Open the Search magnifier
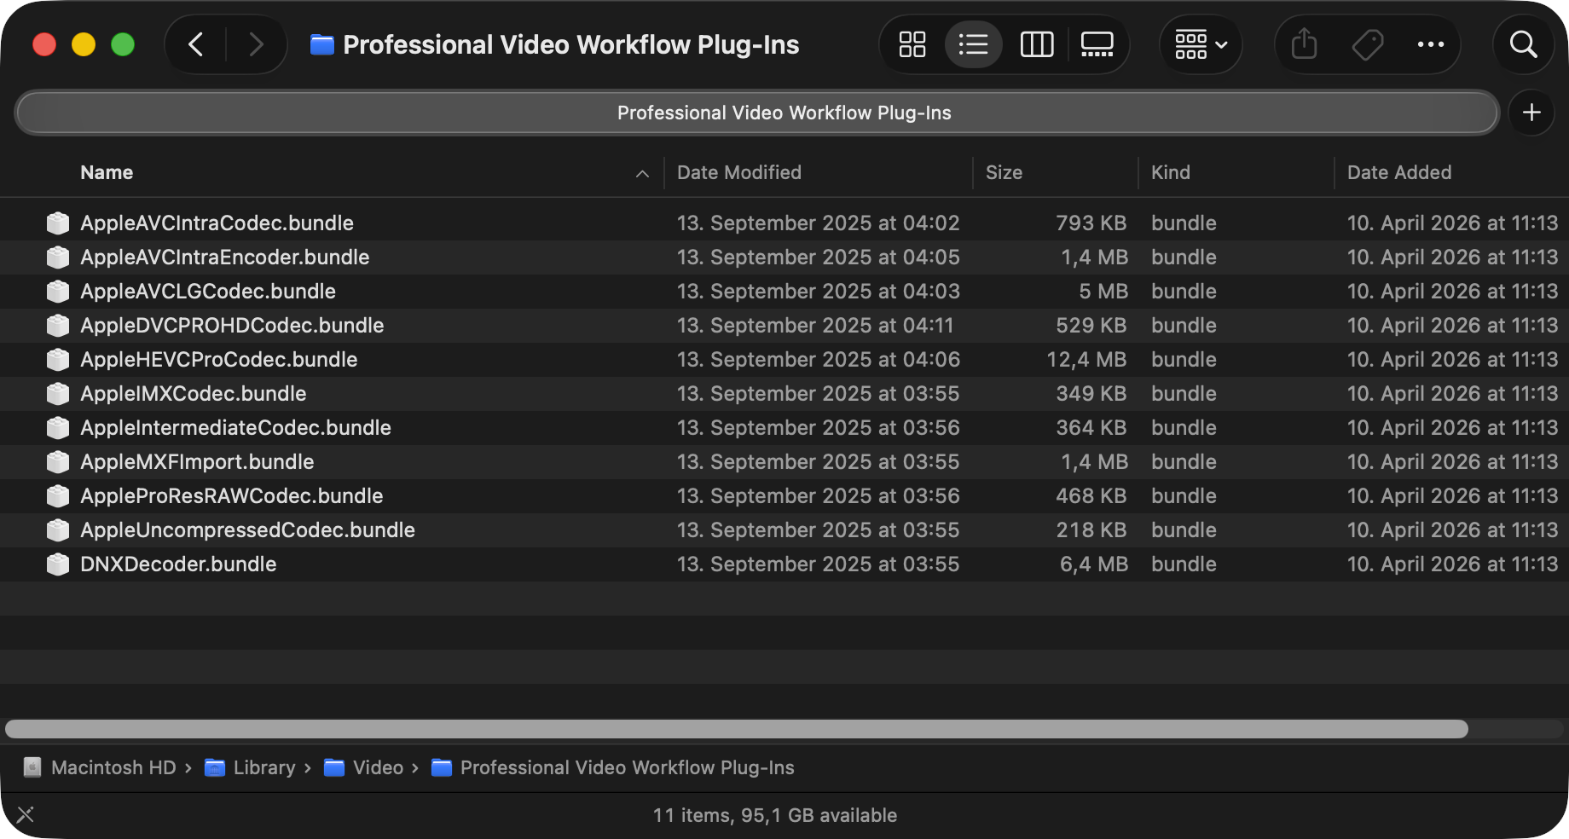 tap(1523, 44)
